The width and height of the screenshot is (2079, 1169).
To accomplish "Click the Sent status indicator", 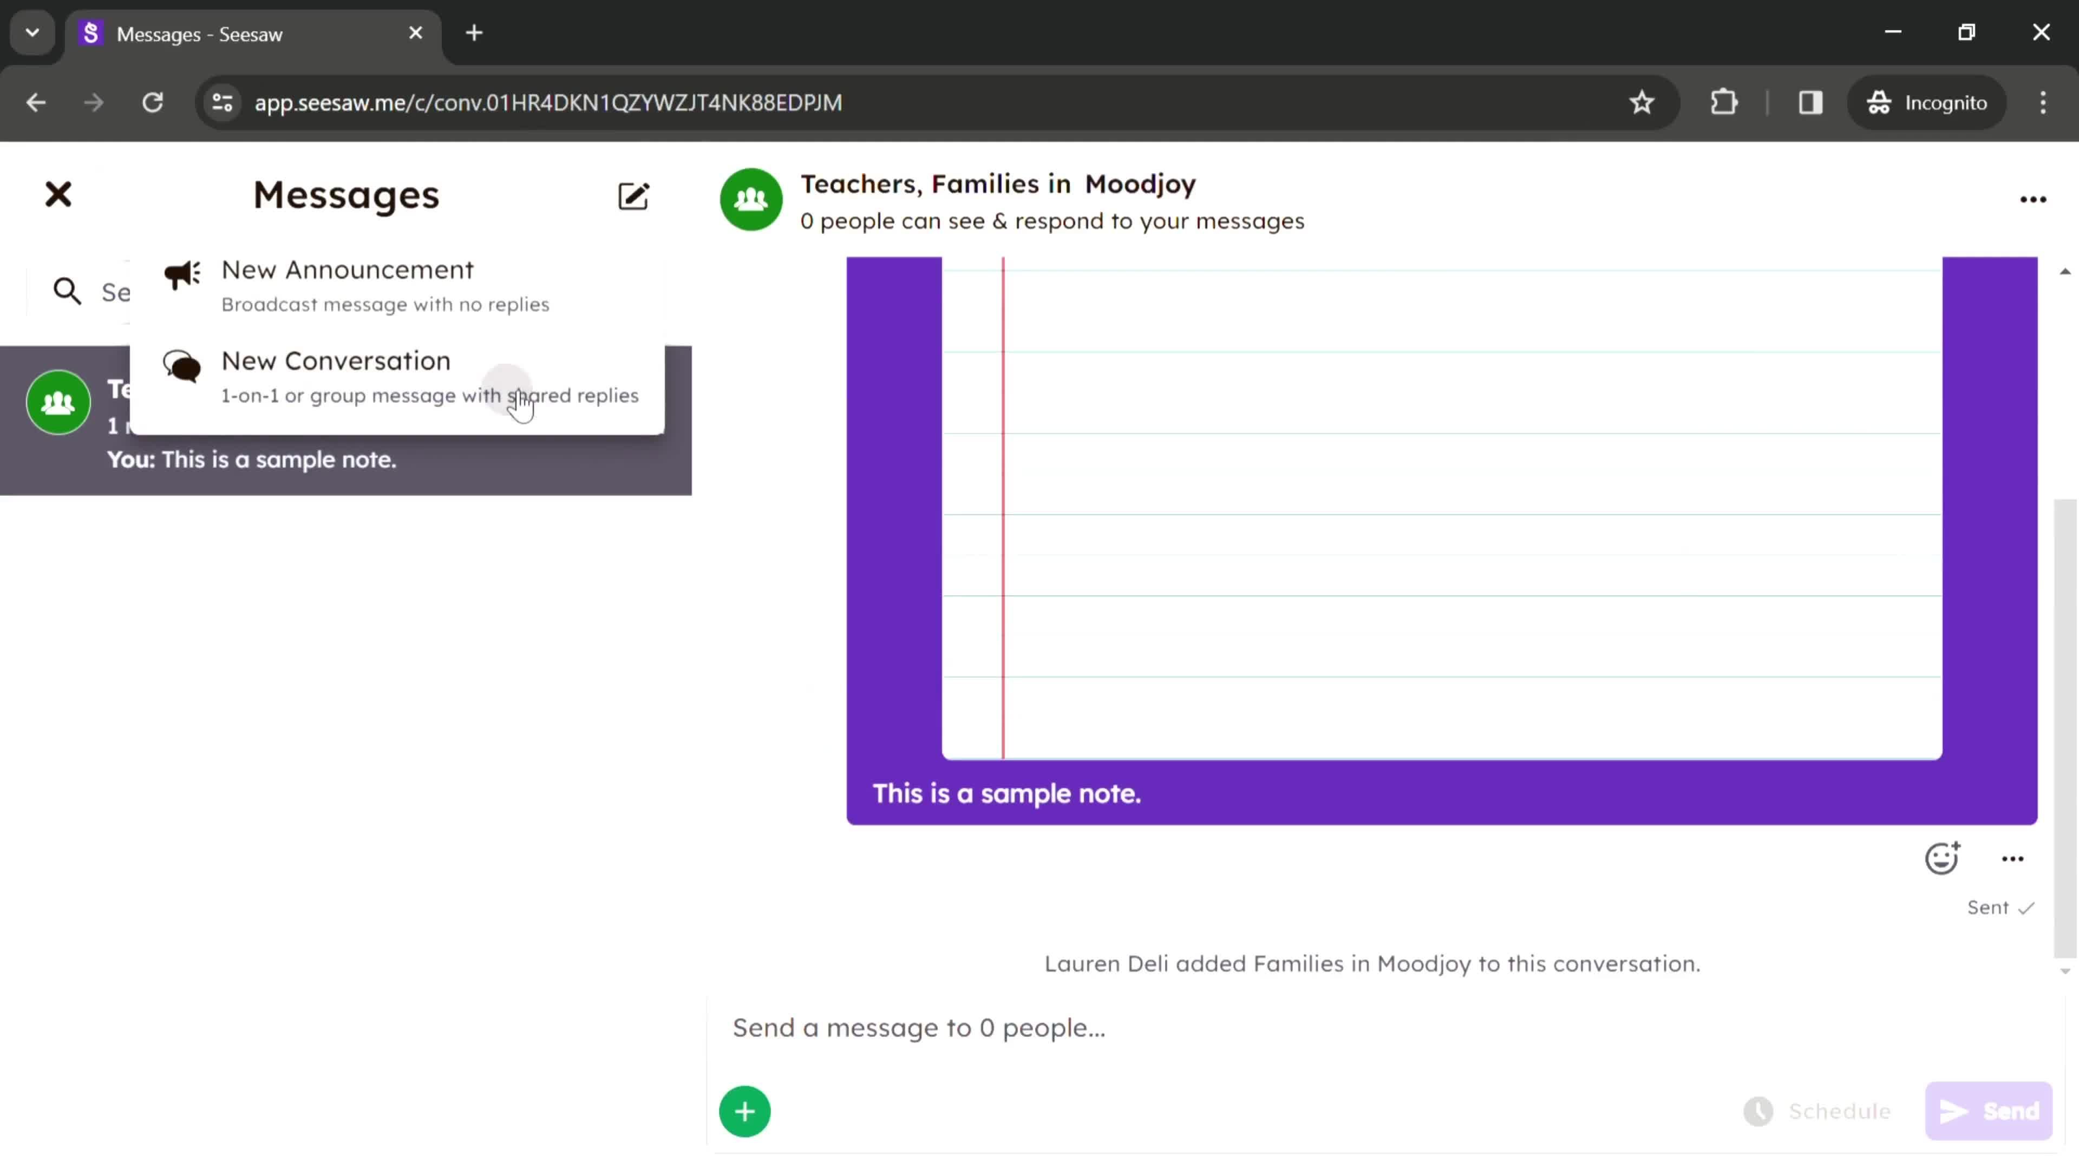I will 2000,908.
